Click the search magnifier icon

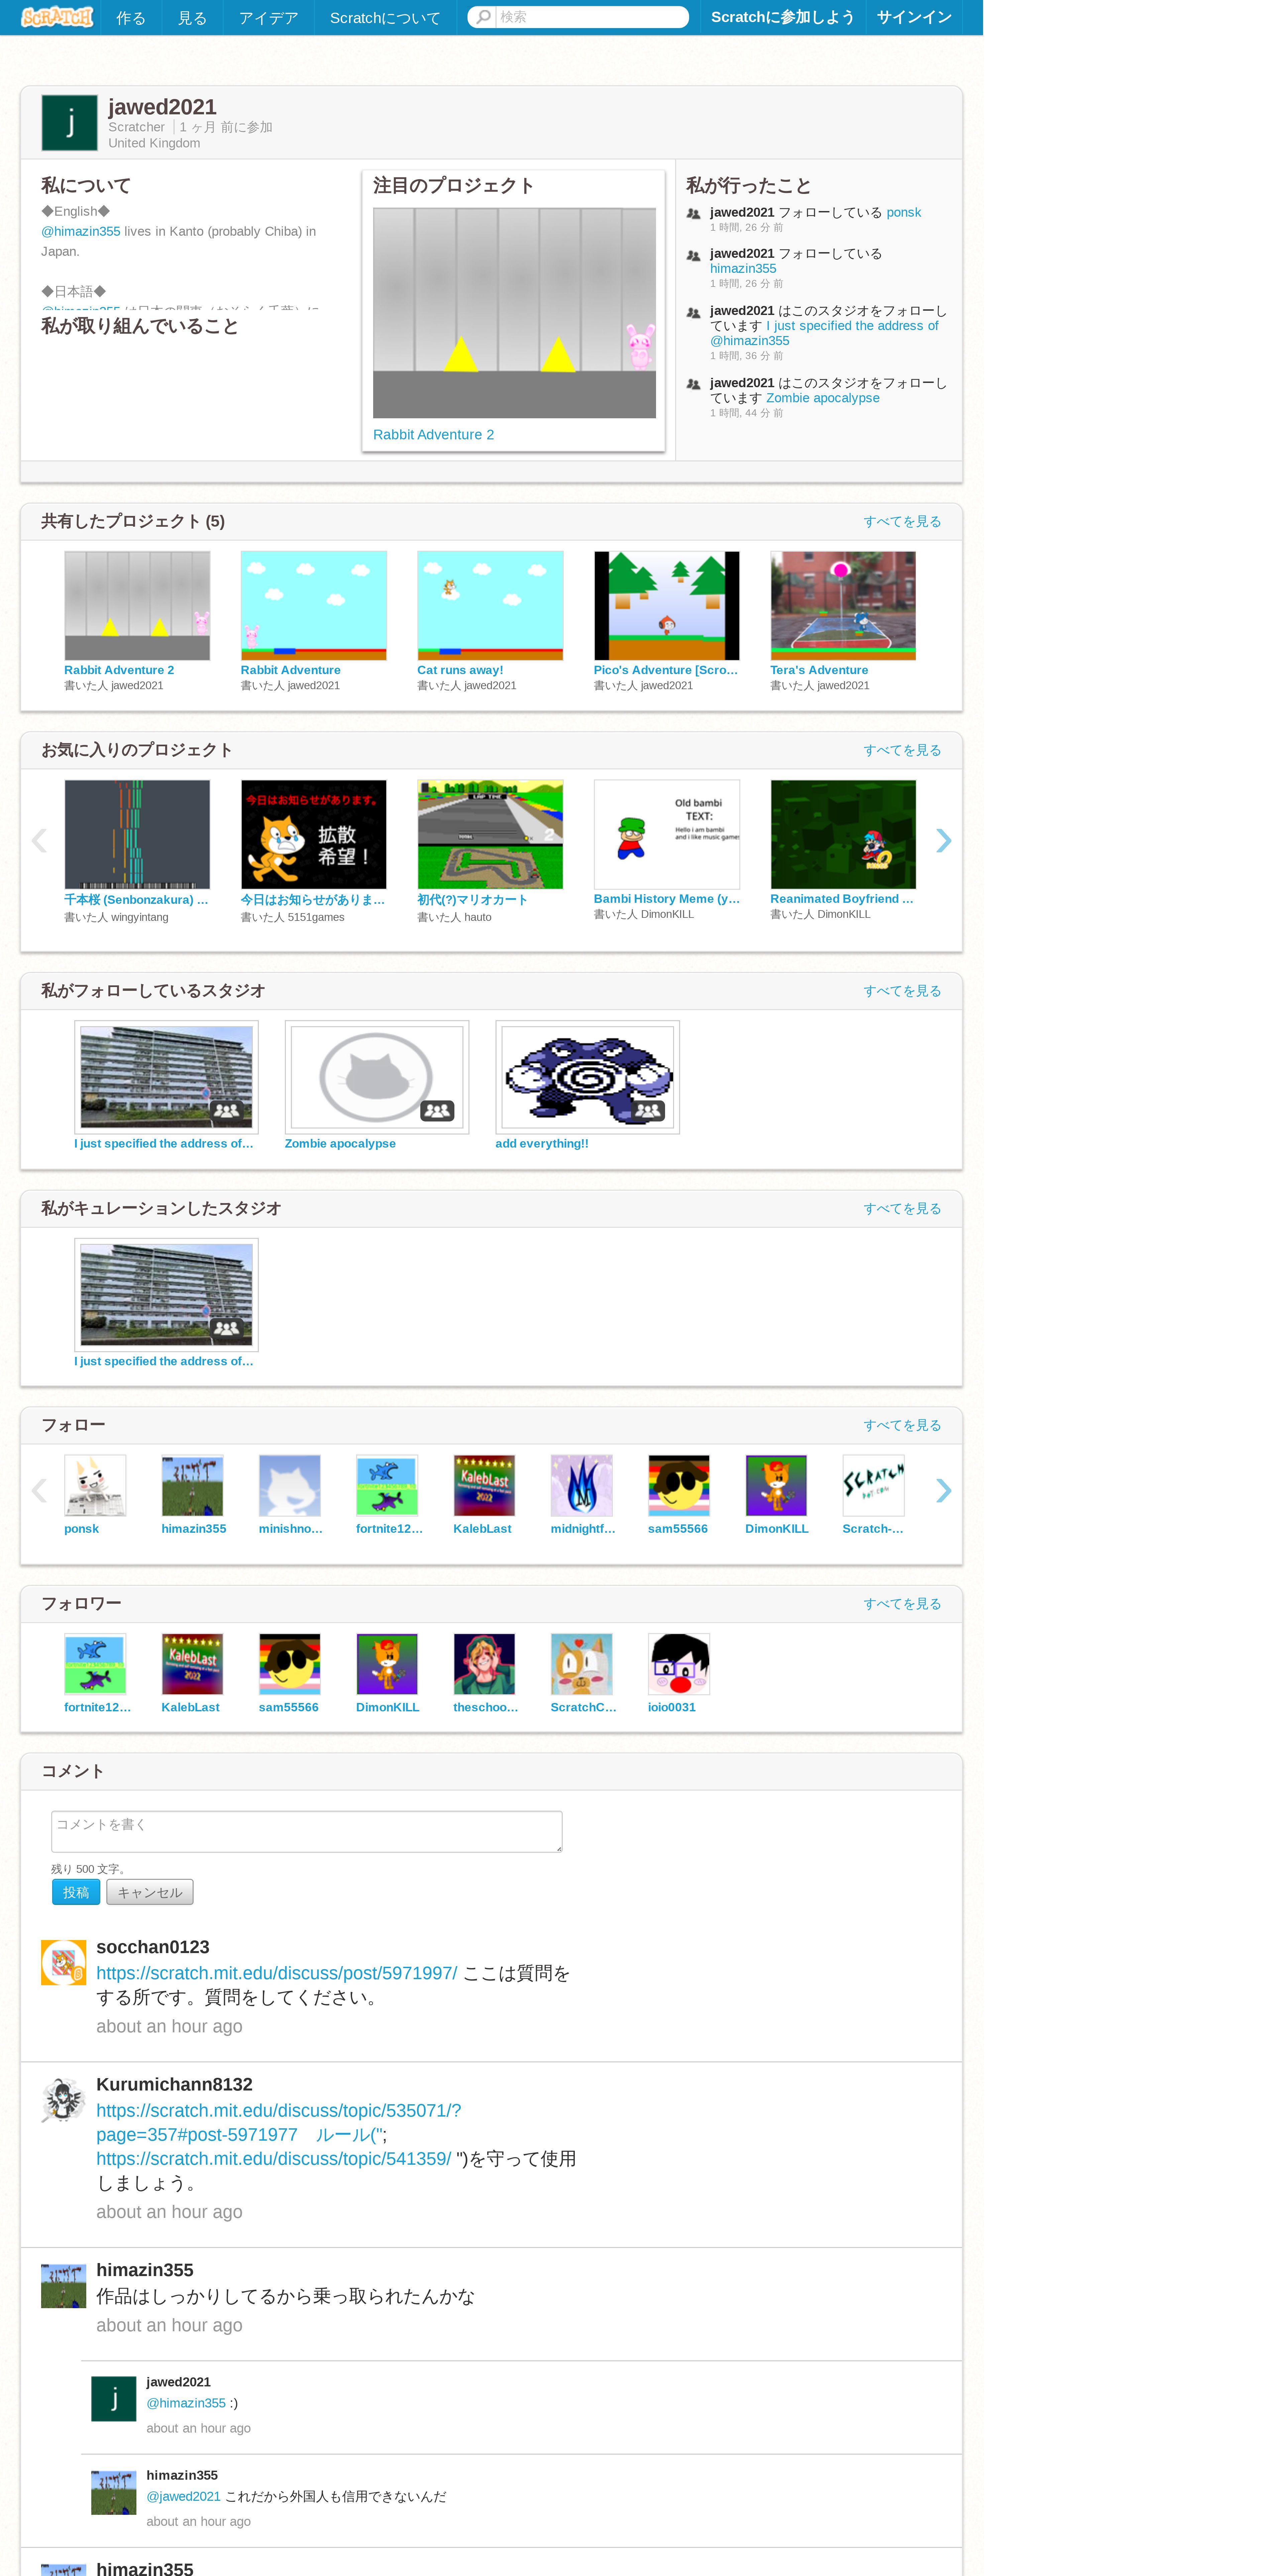[483, 17]
